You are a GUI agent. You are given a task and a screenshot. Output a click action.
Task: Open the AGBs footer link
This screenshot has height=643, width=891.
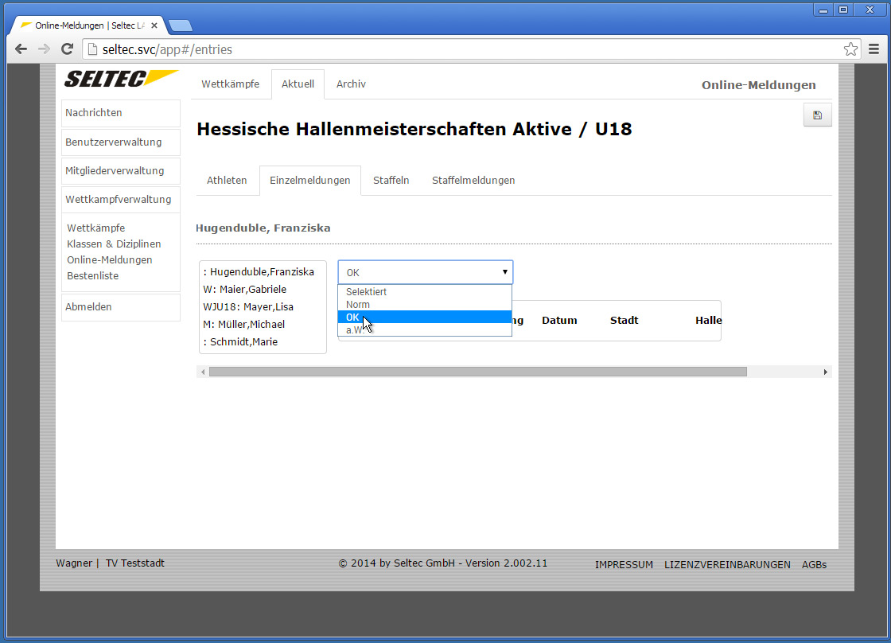tap(815, 565)
